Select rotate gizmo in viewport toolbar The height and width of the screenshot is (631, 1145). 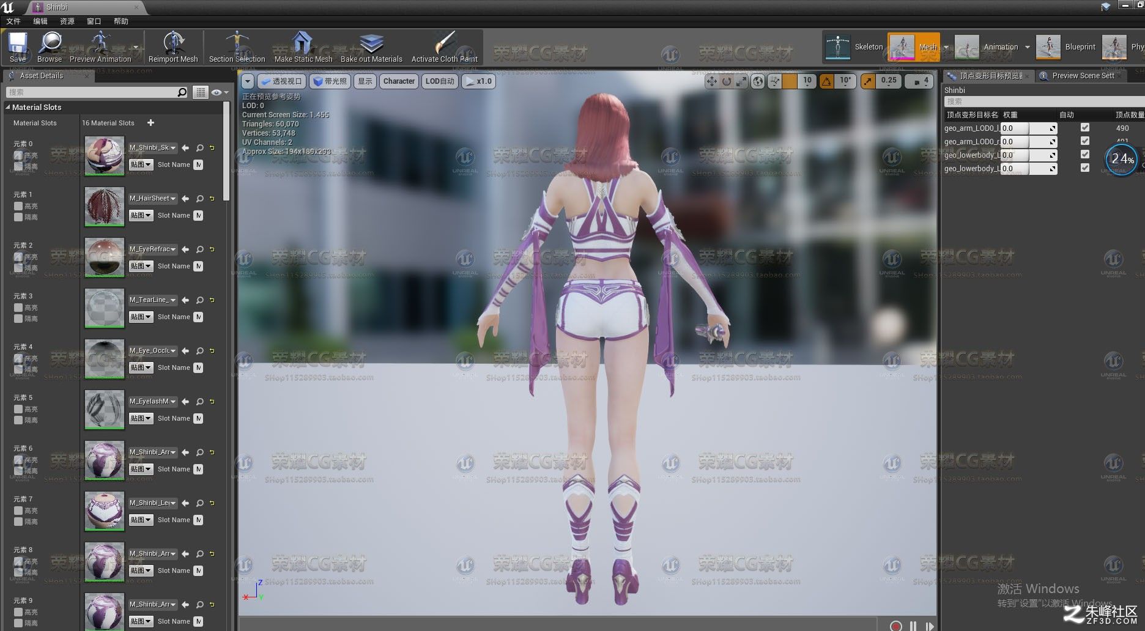(727, 81)
